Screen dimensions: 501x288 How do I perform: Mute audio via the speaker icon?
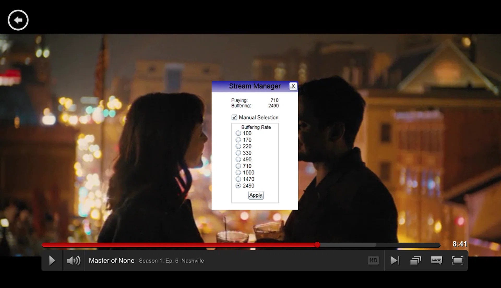73,261
